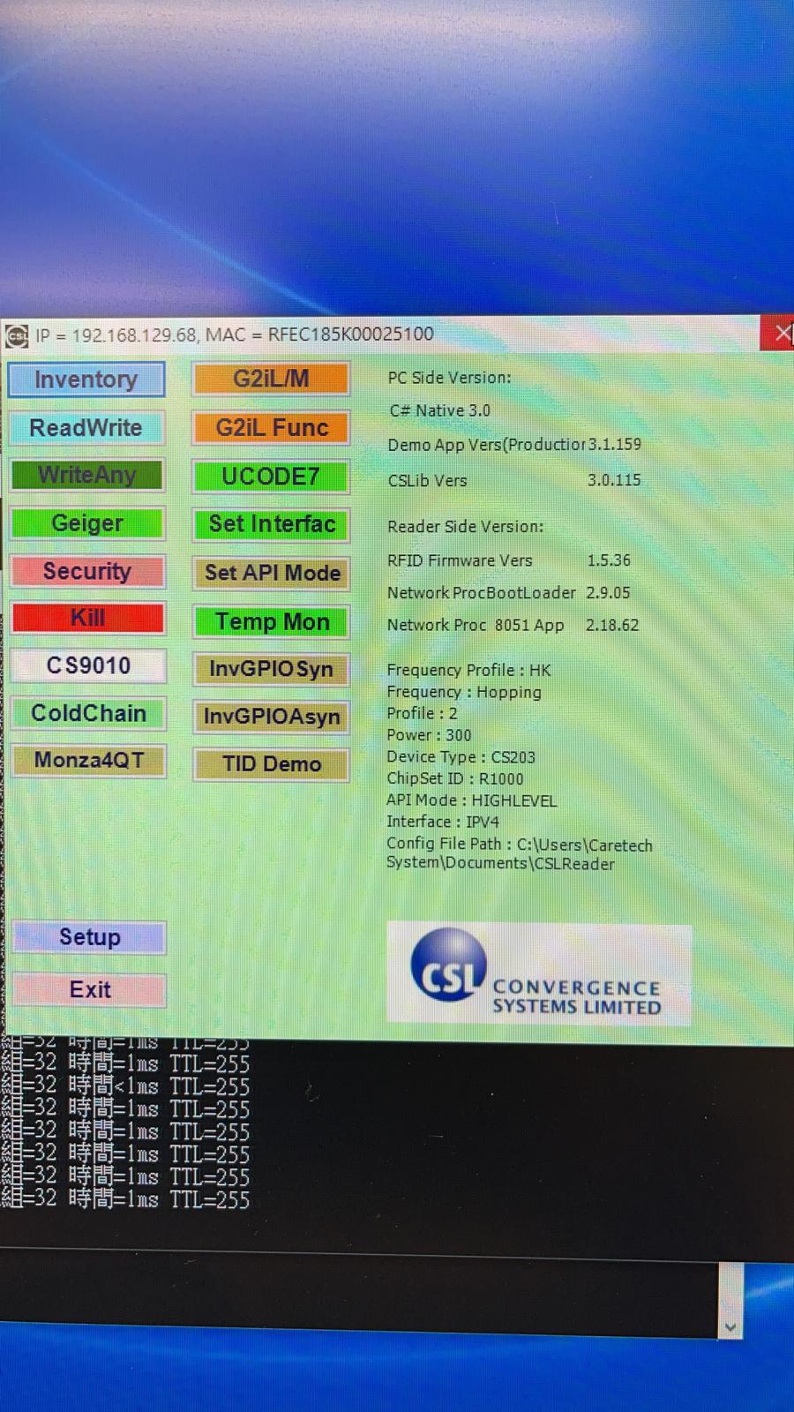794x1412 pixels.
Task: Click the G2iL/M button
Action: pyautogui.click(x=271, y=379)
